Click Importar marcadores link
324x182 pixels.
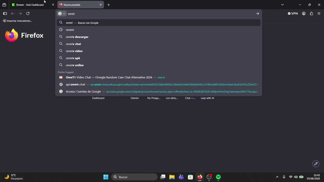click(x=17, y=21)
